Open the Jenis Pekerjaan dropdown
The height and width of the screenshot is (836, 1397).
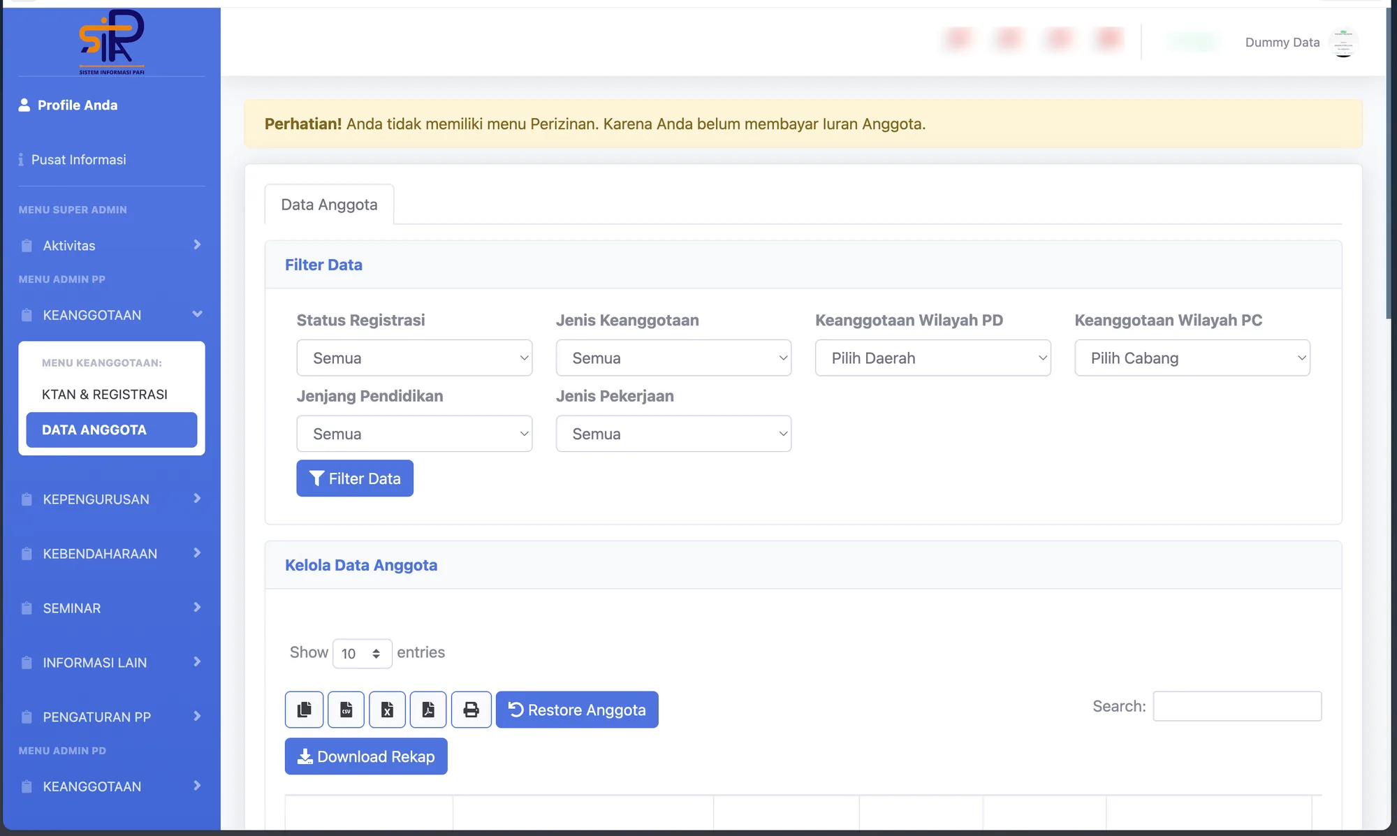point(673,434)
